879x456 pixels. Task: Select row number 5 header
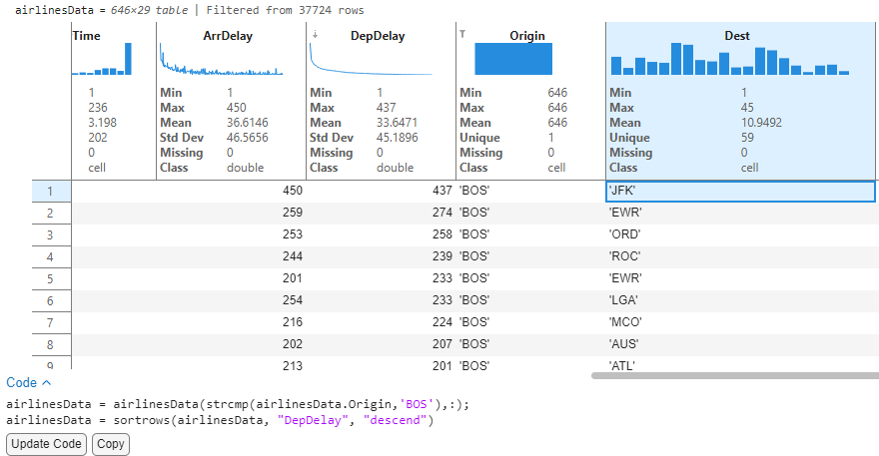coord(51,278)
